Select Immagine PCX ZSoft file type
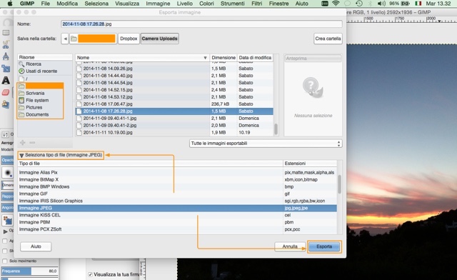 [177, 229]
